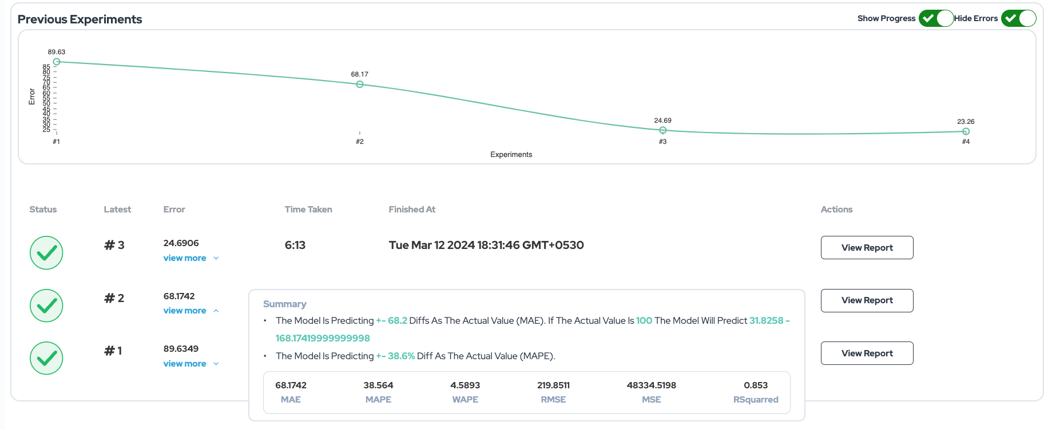Collapse view more chevron under error 68.1742
The image size is (1044, 430).
pyautogui.click(x=216, y=311)
